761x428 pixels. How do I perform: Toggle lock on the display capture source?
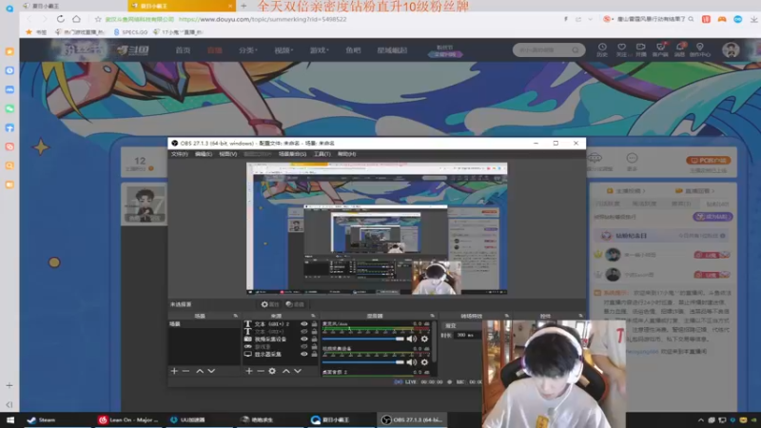314,354
